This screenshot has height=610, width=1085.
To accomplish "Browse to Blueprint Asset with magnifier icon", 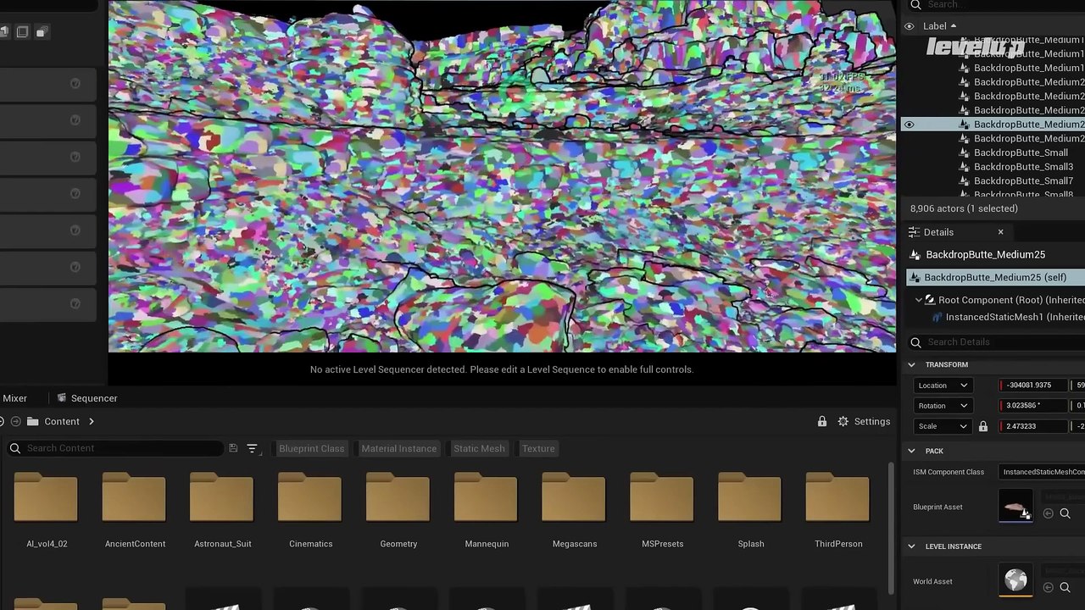I will click(1065, 513).
